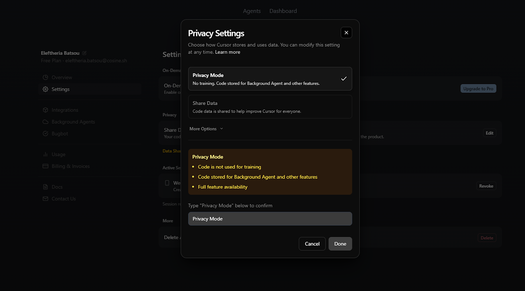This screenshot has height=291, width=525.
Task: Click the 'Code is not used for training' text
Action: (229, 167)
